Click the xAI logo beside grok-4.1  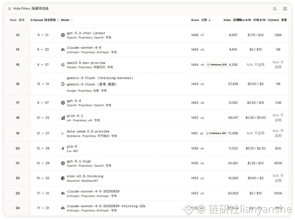click(x=63, y=118)
